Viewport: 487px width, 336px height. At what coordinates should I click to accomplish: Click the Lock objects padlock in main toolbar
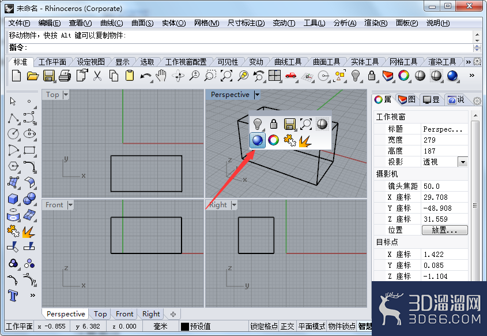point(372,76)
